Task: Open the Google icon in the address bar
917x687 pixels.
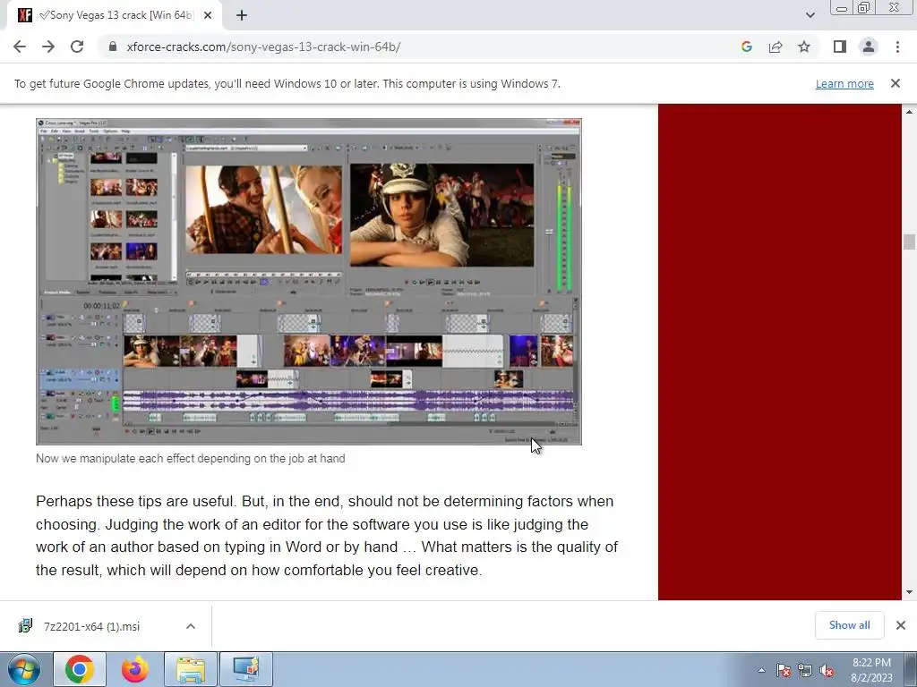Action: 746,47
